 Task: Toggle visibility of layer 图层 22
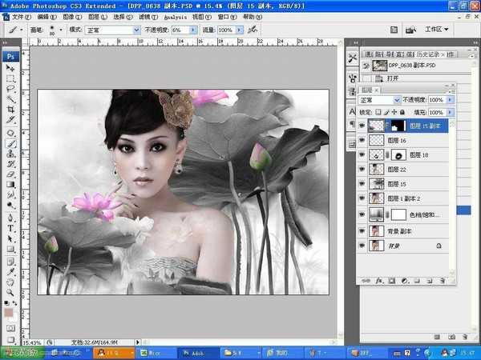click(x=362, y=170)
